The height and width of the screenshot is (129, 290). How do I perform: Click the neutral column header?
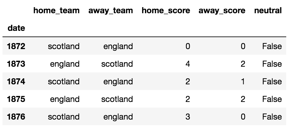[268, 10]
